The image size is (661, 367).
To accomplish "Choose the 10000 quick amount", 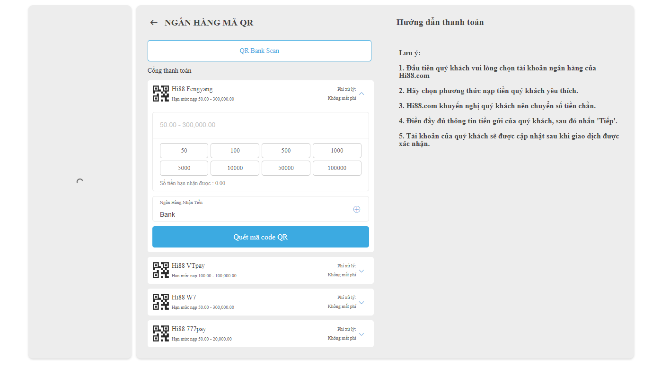I will 235,168.
